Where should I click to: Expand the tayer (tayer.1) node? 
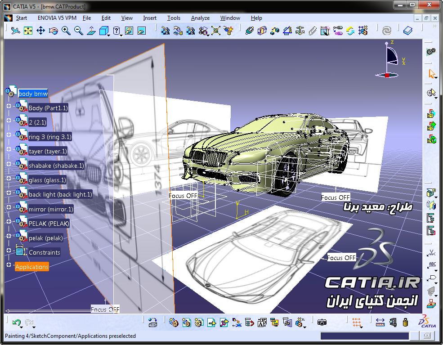9,149
